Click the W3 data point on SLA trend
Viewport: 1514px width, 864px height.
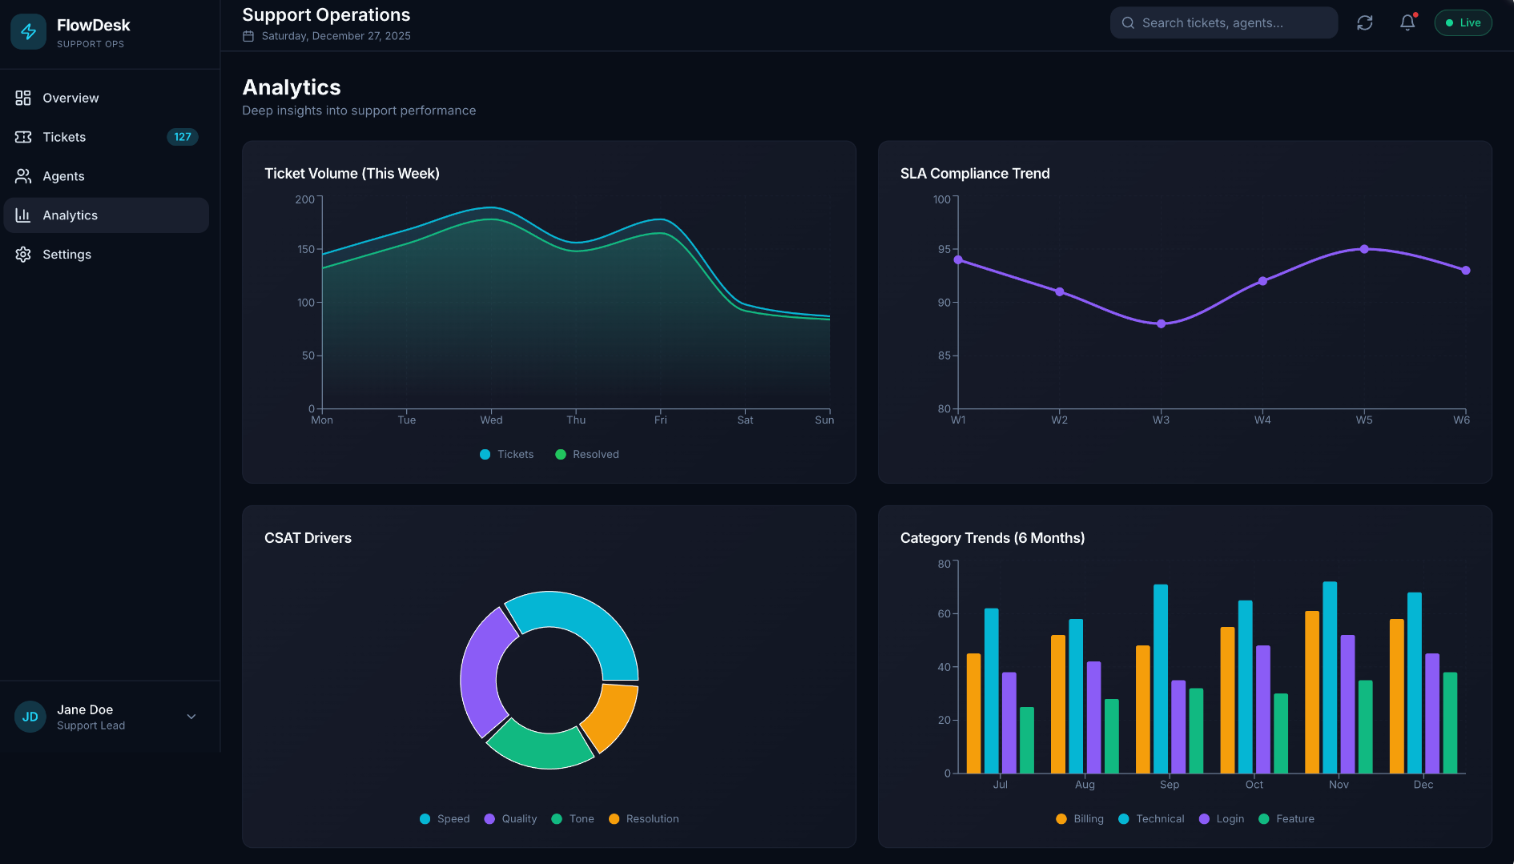pyautogui.click(x=1161, y=323)
